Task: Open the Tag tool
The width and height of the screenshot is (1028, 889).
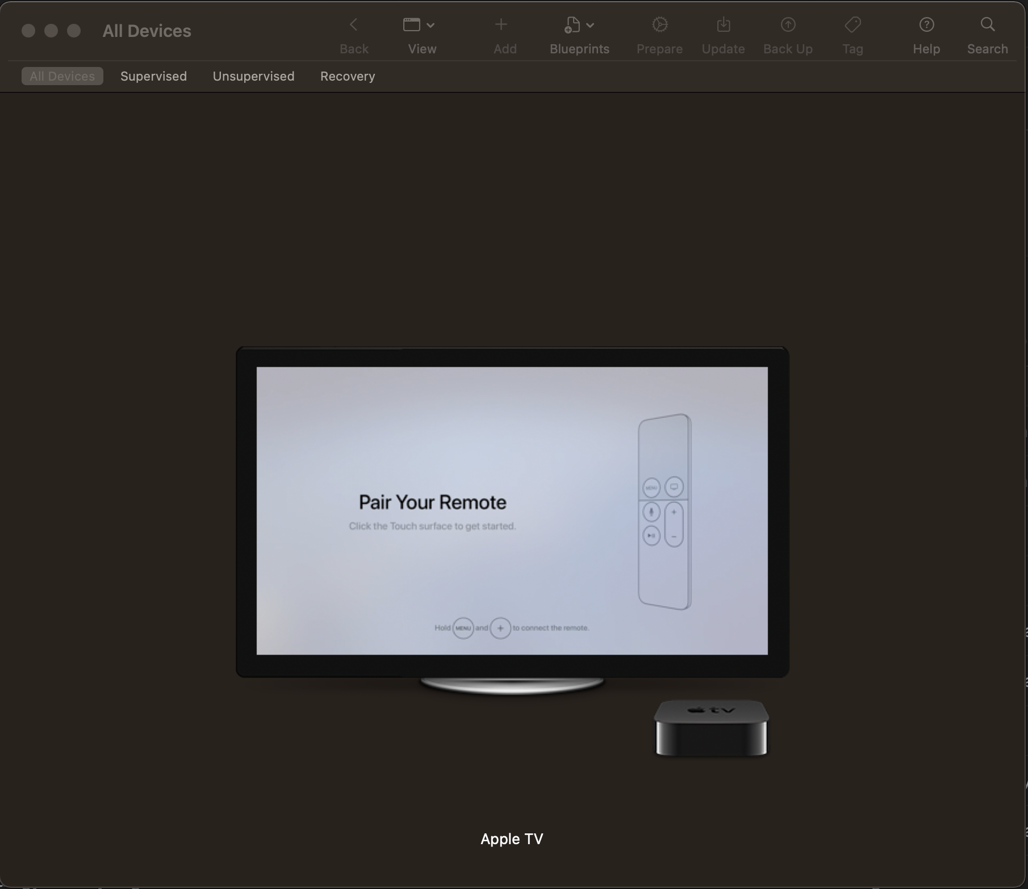Action: (852, 25)
